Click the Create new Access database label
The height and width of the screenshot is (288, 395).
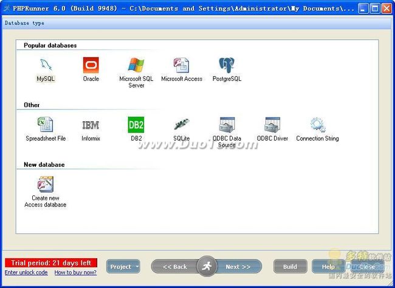click(x=46, y=201)
